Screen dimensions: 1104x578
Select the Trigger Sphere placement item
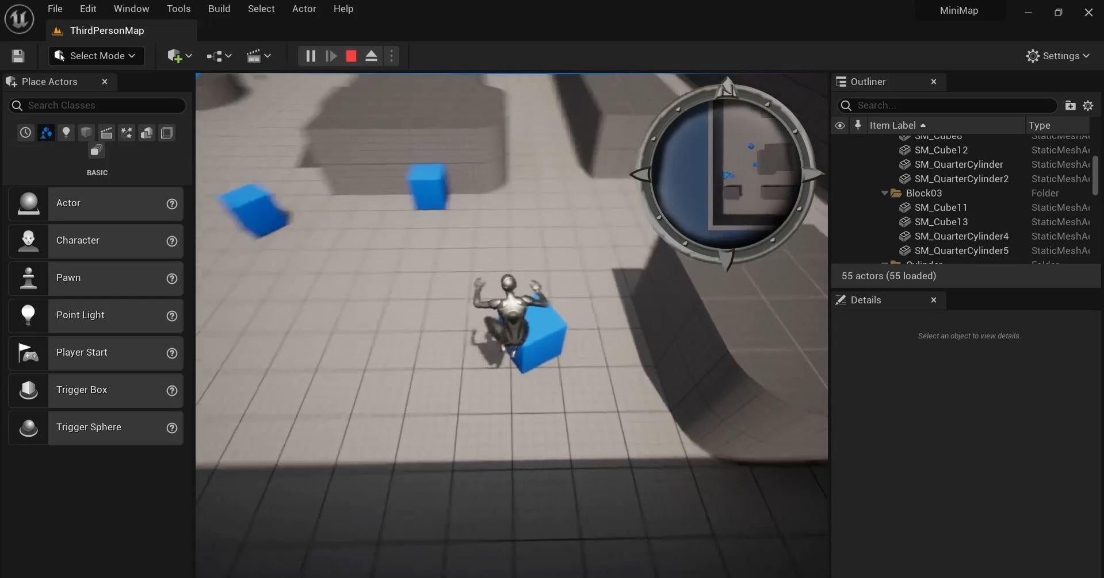(x=95, y=427)
